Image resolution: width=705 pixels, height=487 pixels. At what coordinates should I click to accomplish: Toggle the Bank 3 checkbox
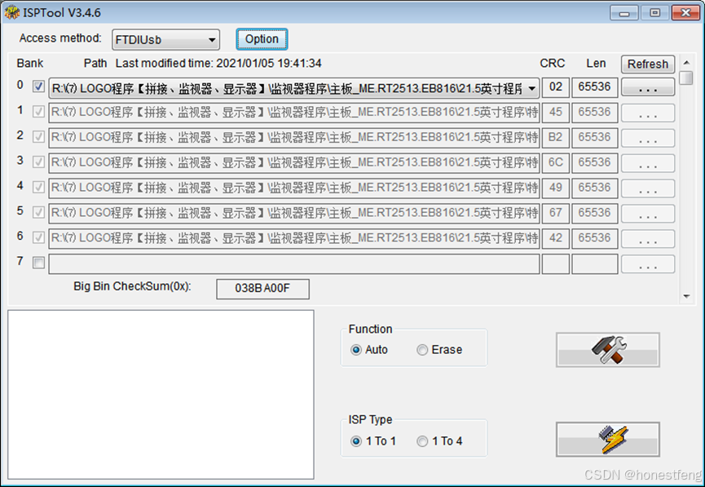pyautogui.click(x=37, y=162)
